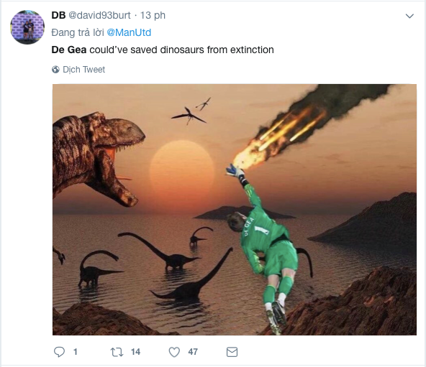Open DB's profile avatar

[27, 27]
